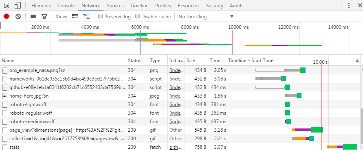The height and width of the screenshot is (150, 363).
Task: Select the Security tab
Action: 214,6
